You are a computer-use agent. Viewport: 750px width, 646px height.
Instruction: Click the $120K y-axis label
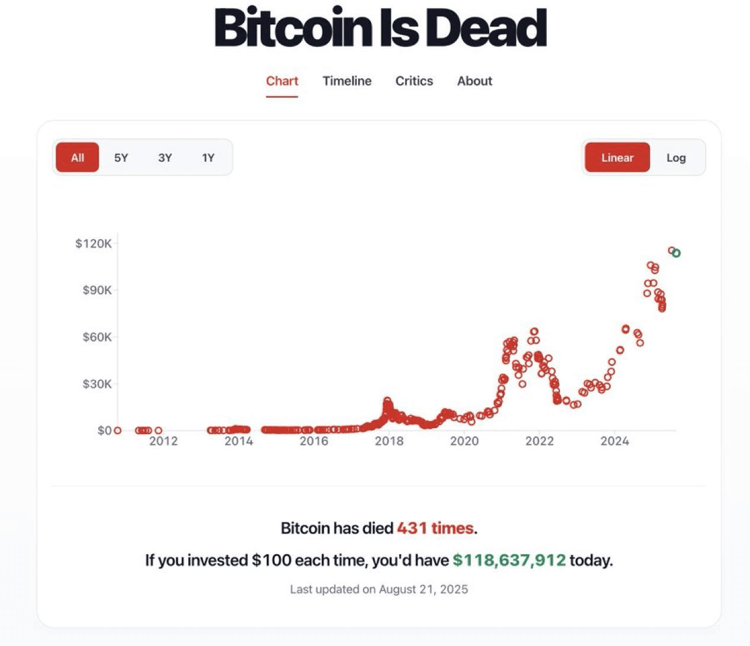(94, 243)
